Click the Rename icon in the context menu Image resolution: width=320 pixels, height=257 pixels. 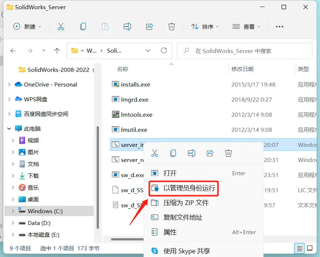192,153
